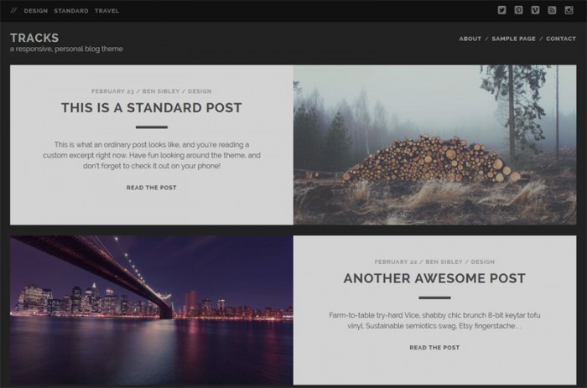The image size is (587, 388).
Task: Open the night bridge city skyline image
Action: pos(152,310)
